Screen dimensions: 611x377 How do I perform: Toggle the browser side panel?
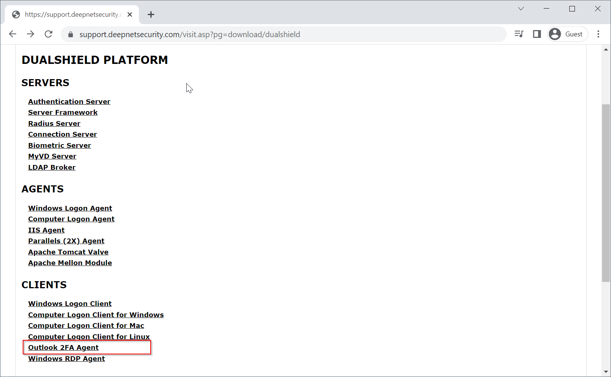537,34
